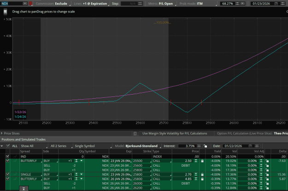Open calendar picker for 01/22/2026 date
The width and height of the screenshot is (288, 191).
[x=250, y=146]
